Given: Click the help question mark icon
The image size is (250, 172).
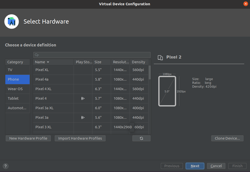Looking at the screenshot, I should [x=6, y=166].
